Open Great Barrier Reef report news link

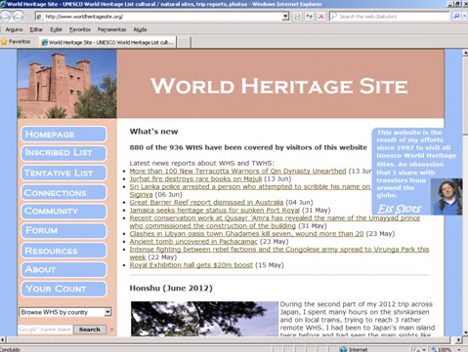(206, 202)
